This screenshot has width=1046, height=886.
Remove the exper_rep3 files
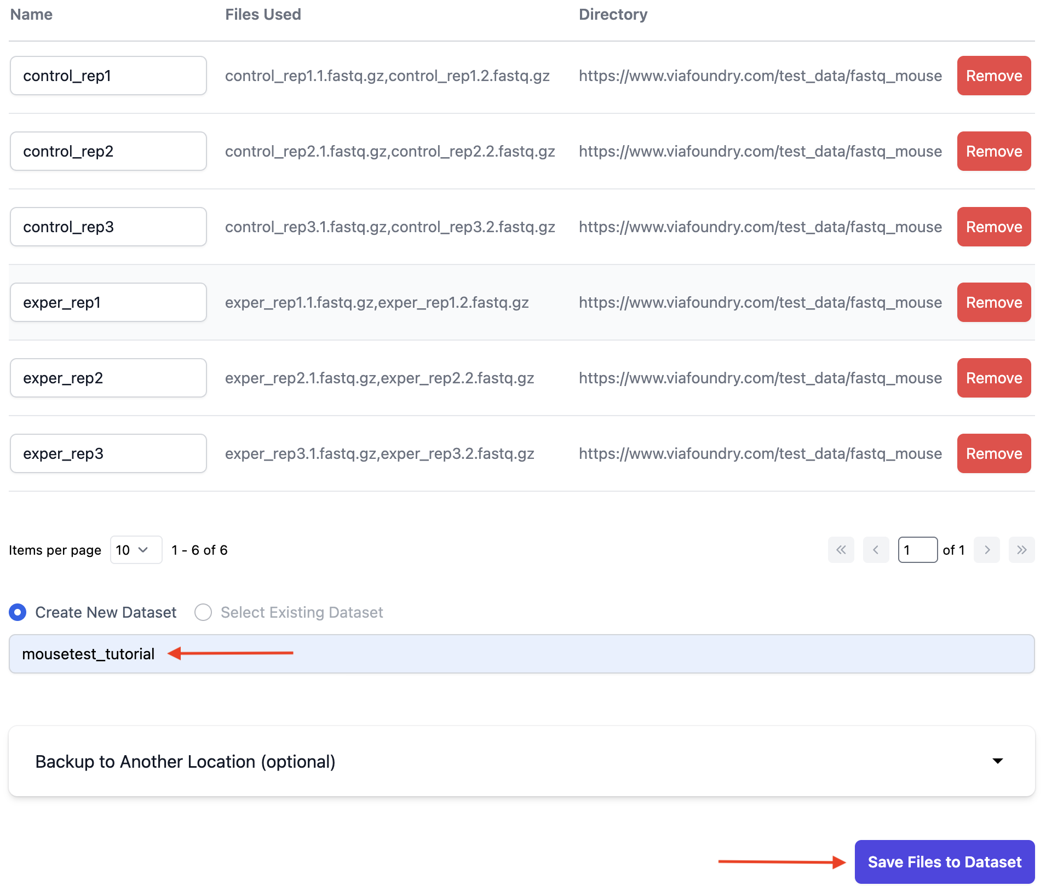pos(993,453)
